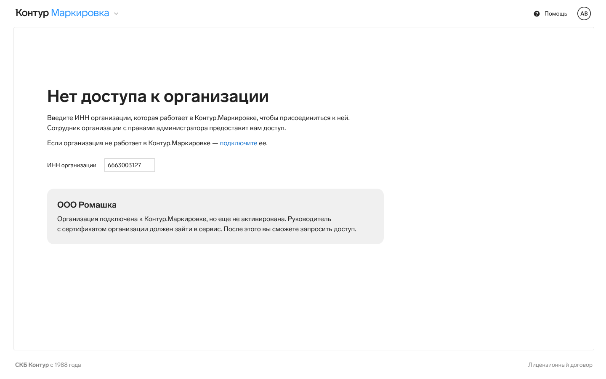Expand the product switcher chevron

[116, 13]
